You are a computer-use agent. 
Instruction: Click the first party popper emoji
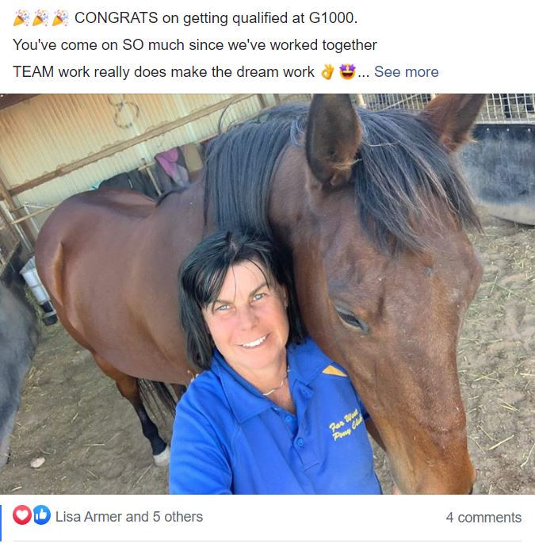point(21,18)
